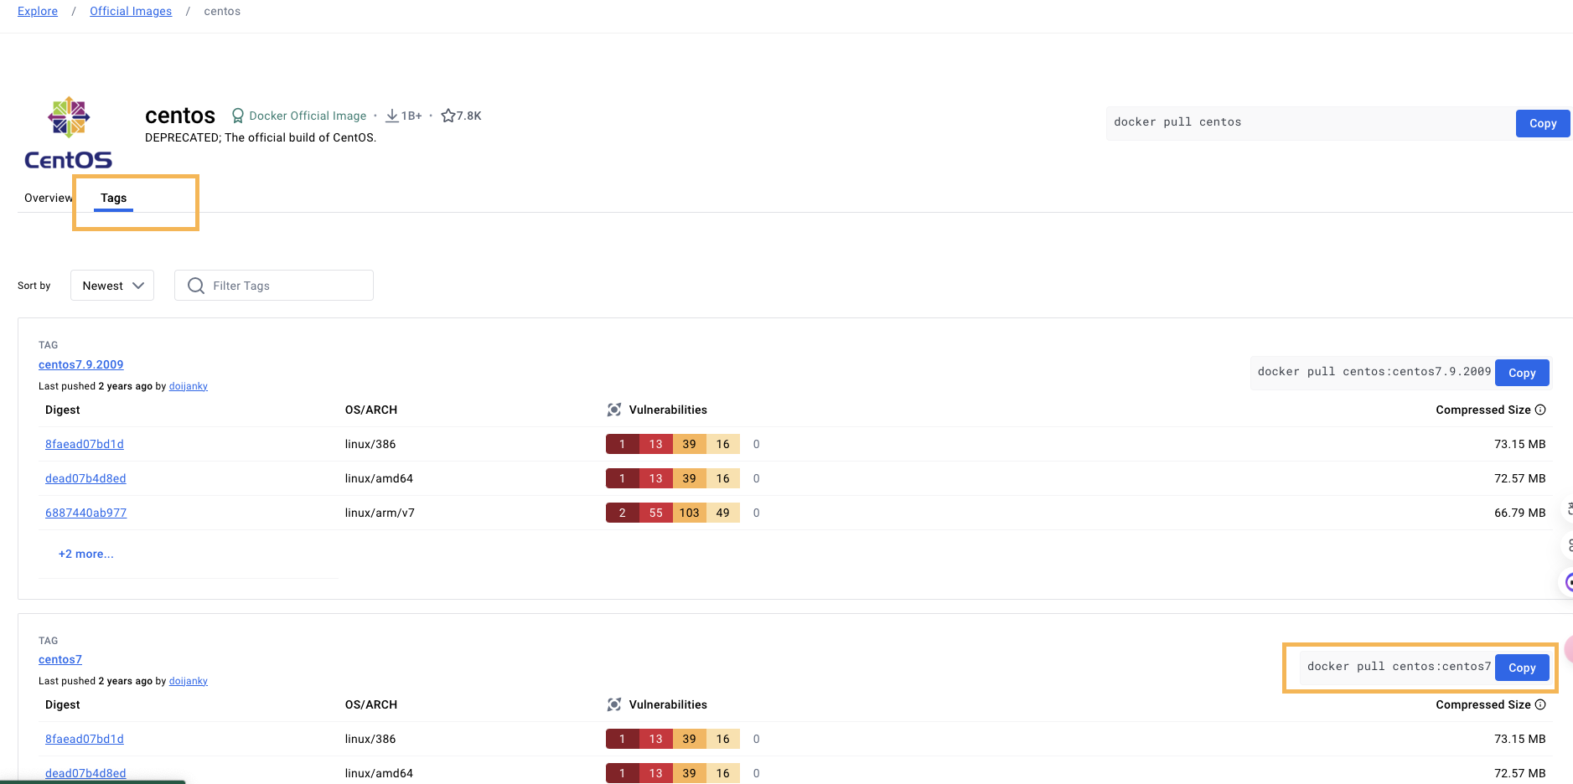Click critical count 2 for linux/arm/v7
The image size is (1573, 784).
622,513
